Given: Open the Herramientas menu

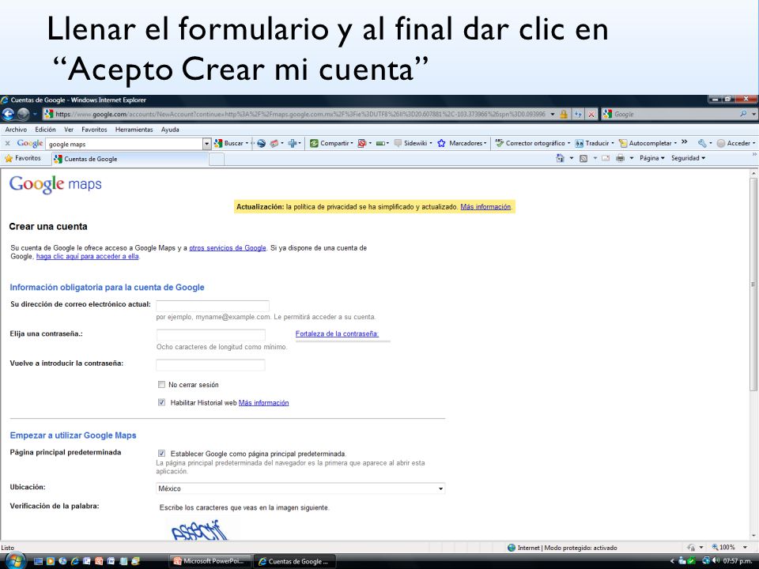Looking at the screenshot, I should click(134, 130).
